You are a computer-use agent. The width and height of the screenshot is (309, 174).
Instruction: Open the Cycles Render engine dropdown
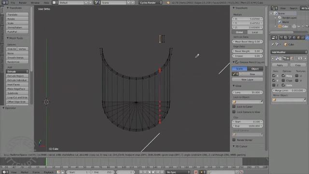click(151, 2)
